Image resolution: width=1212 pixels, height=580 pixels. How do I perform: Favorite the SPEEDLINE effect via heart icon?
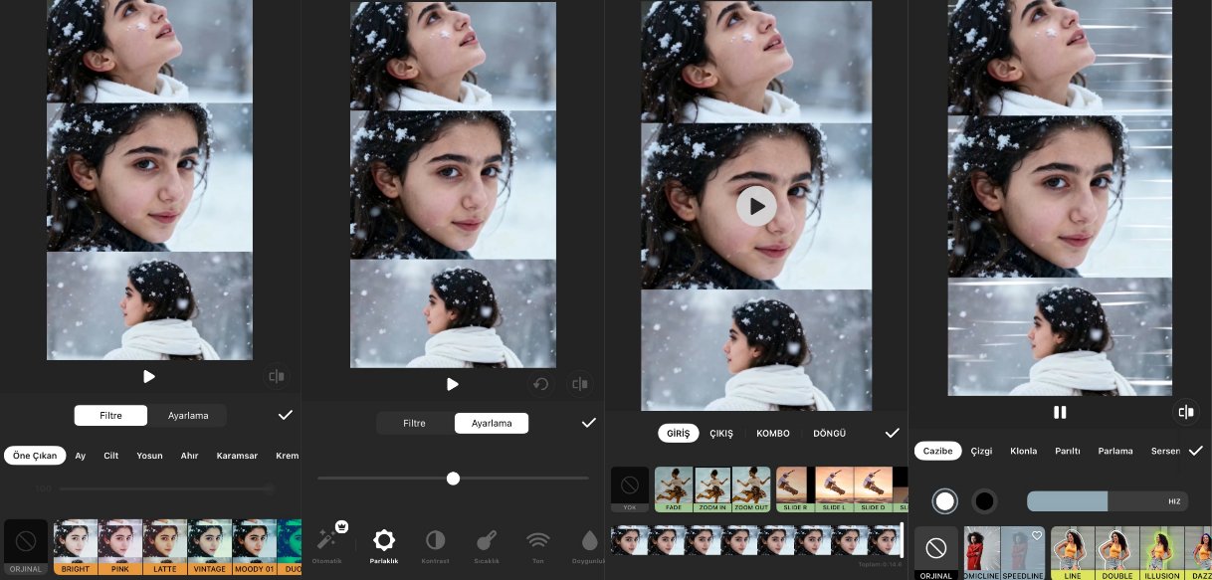(x=1036, y=536)
